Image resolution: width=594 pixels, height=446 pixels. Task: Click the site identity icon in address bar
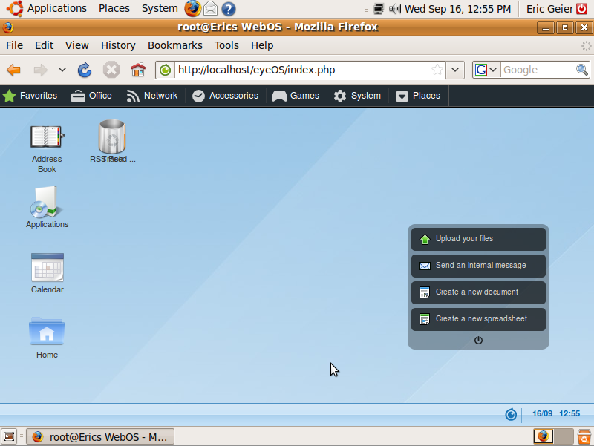click(165, 70)
